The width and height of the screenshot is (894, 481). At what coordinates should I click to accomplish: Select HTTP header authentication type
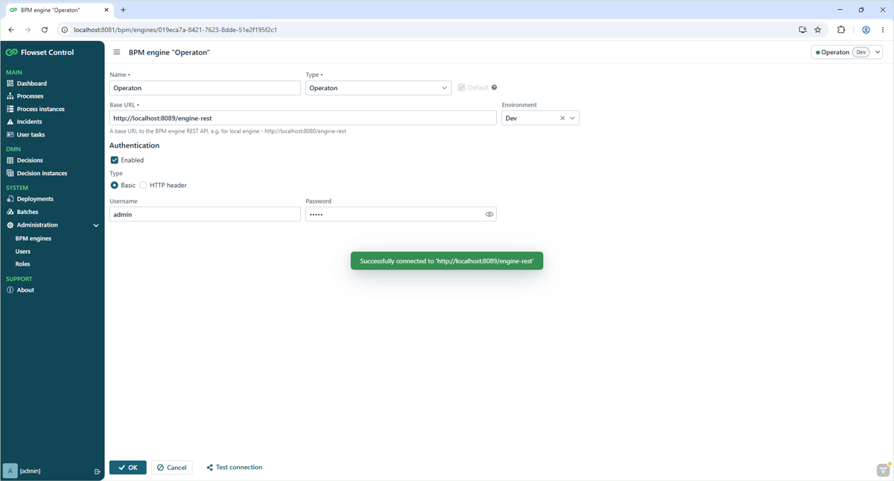(x=143, y=185)
